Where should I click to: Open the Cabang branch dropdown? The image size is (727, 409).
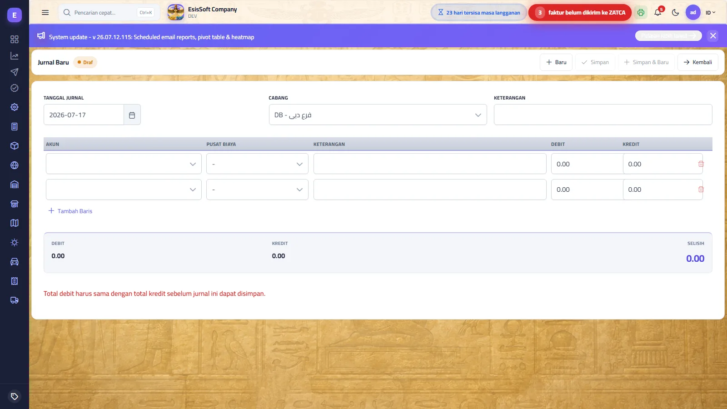[x=378, y=115]
